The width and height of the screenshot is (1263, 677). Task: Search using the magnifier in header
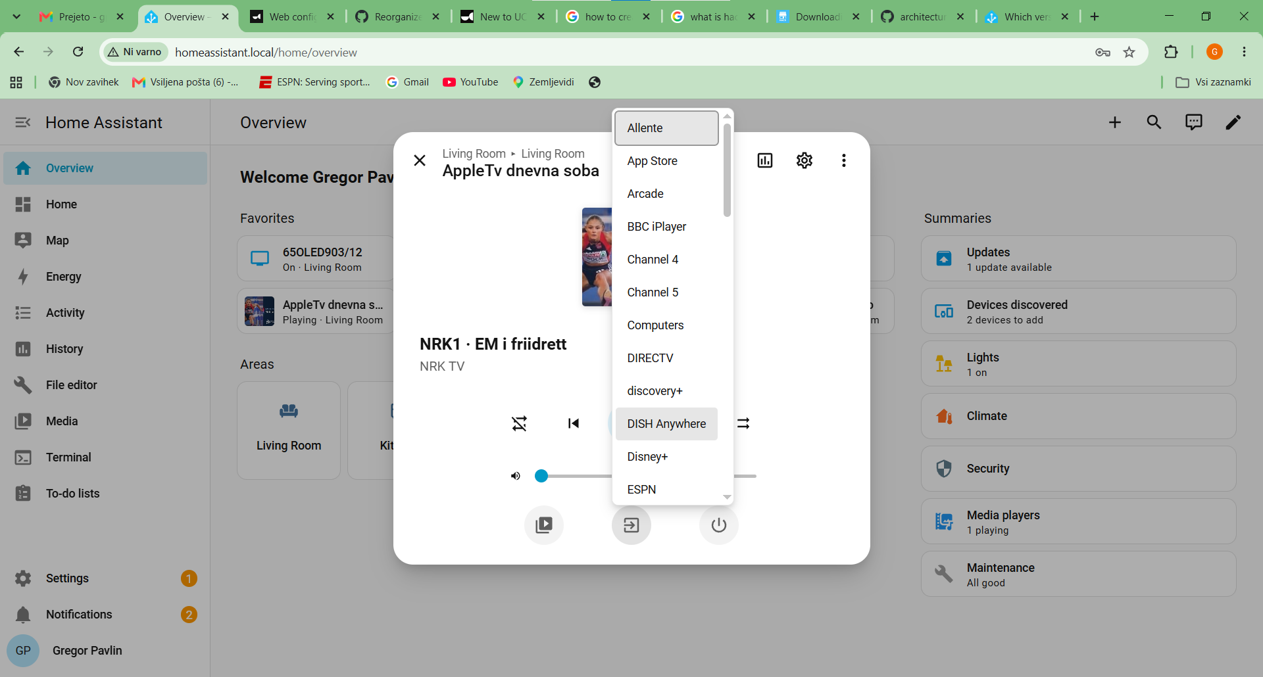[1154, 122]
